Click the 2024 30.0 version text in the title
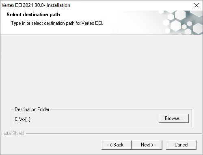 33,5
